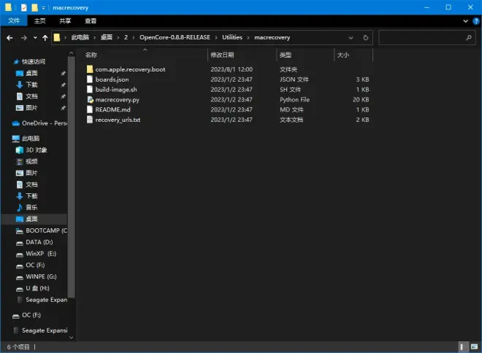Open WINPE (G:) drive
The image size is (482, 353).
(41, 276)
